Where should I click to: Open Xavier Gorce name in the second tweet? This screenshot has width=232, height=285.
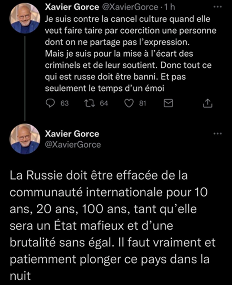coord(72,134)
